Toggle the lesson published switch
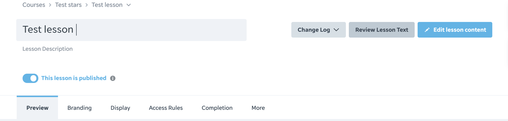Image resolution: width=508 pixels, height=121 pixels. point(30,78)
